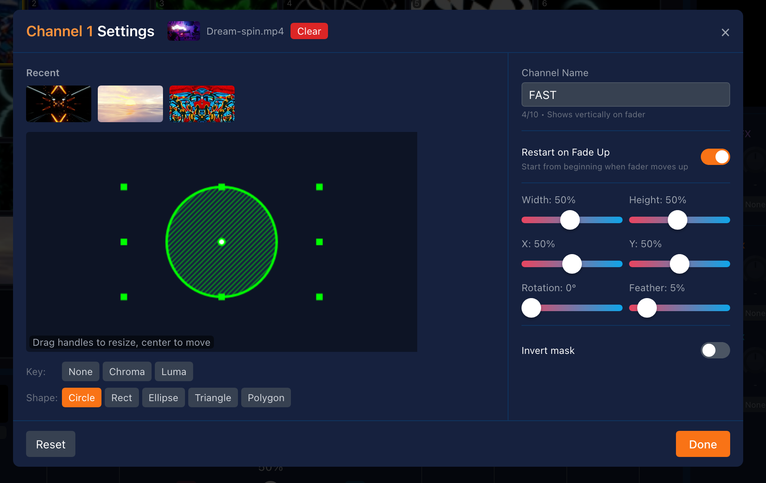This screenshot has height=483, width=766.
Task: Click the Feather slider knob
Action: pyautogui.click(x=647, y=308)
